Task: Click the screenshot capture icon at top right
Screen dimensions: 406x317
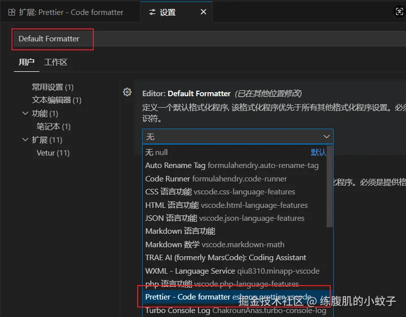Action: 400,11
